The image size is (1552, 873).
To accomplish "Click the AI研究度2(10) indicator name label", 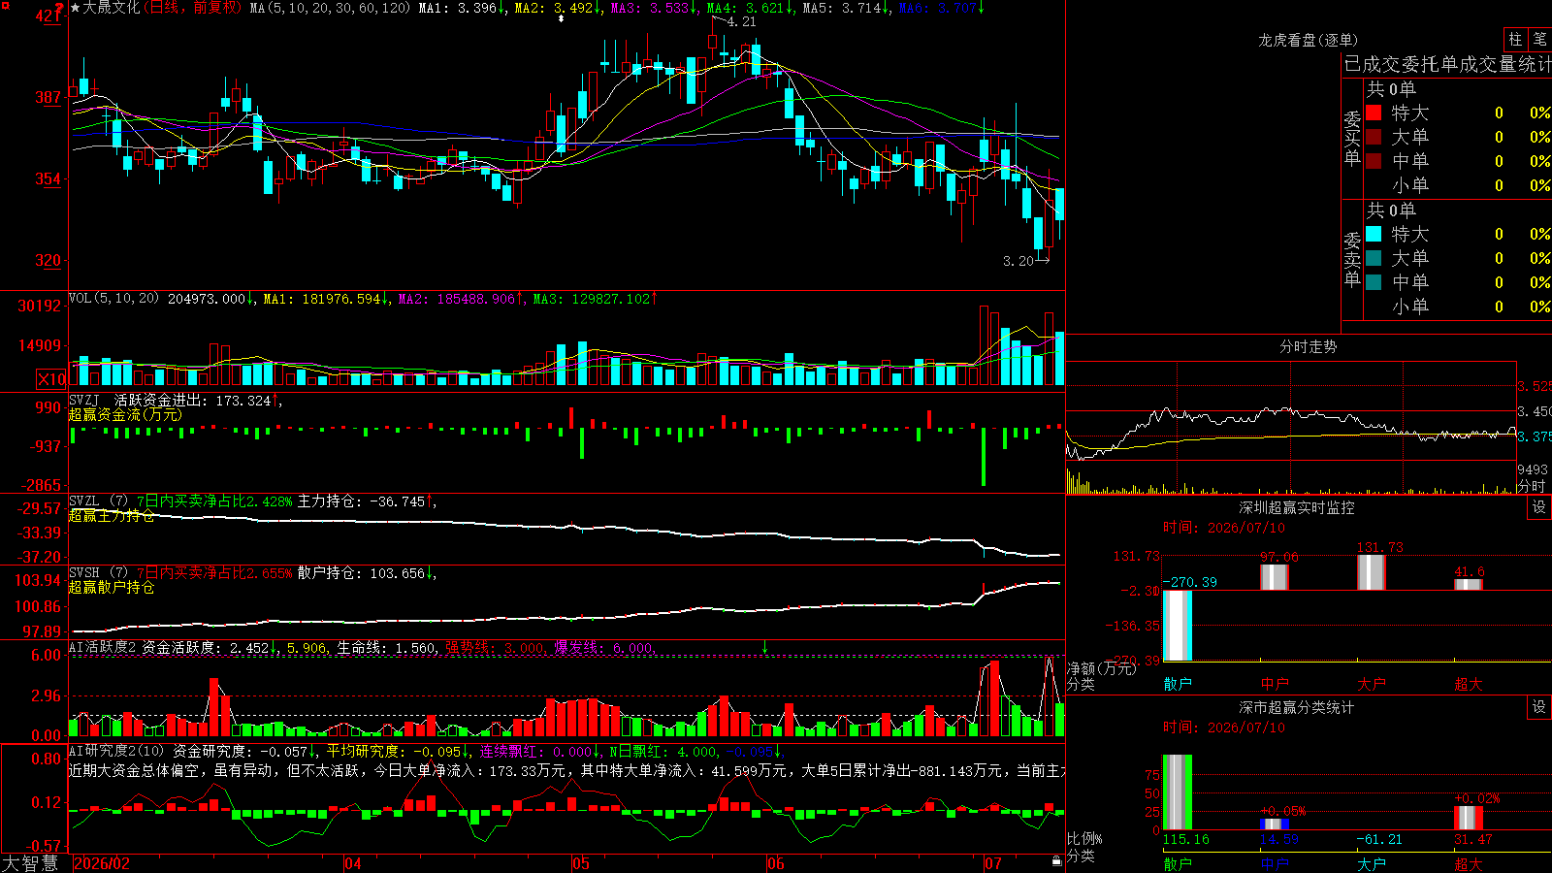I will click(x=116, y=751).
